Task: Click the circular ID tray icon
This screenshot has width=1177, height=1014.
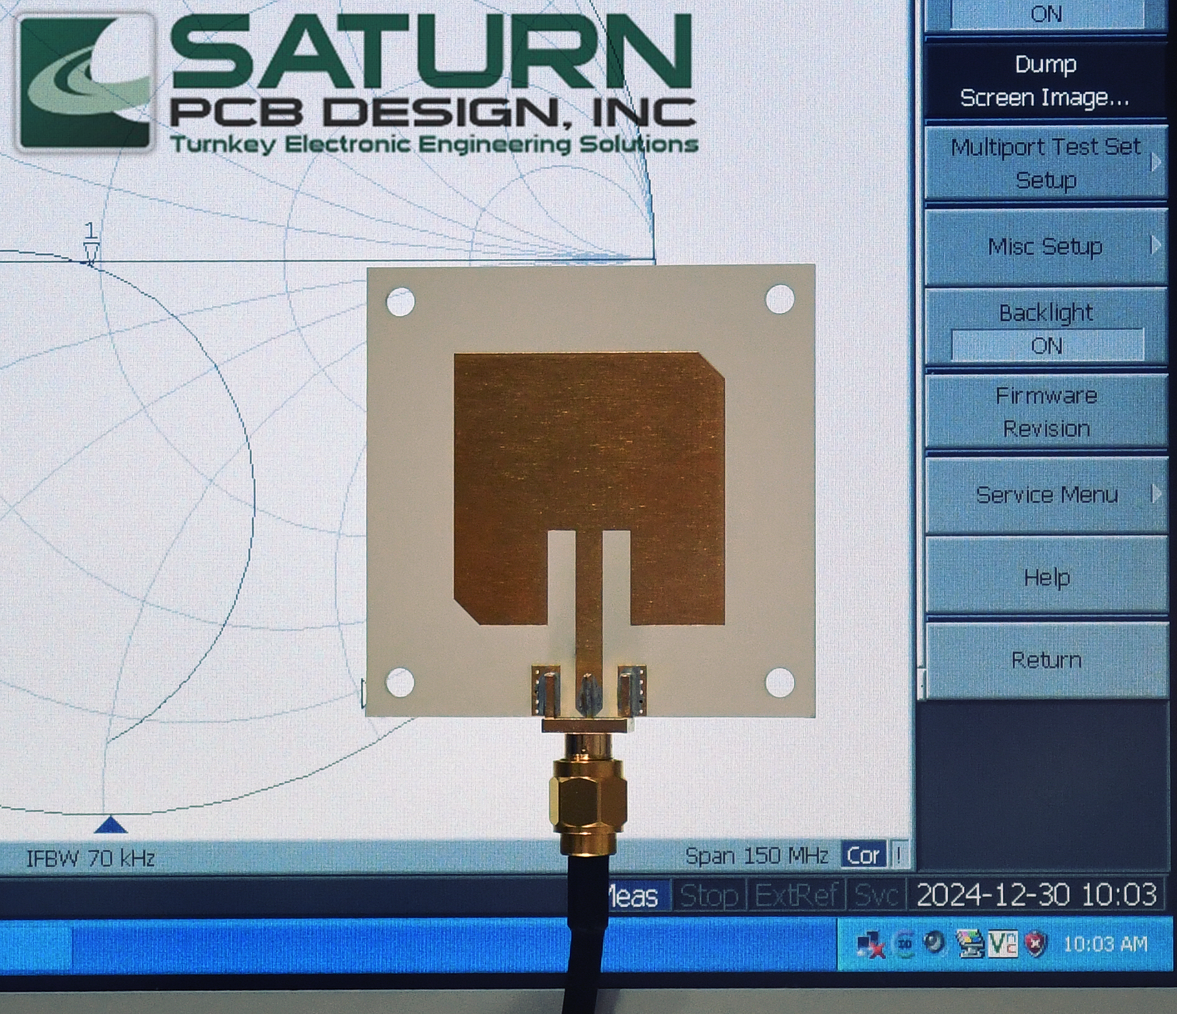Action: pyautogui.click(x=904, y=944)
